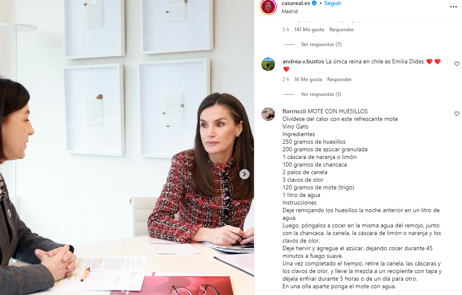Expand Ver respuestas (1) replies
Viewport: 462px width, 295px height.
pyautogui.click(x=321, y=94)
